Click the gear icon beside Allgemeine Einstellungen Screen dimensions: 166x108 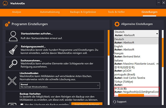[x=117, y=24]
